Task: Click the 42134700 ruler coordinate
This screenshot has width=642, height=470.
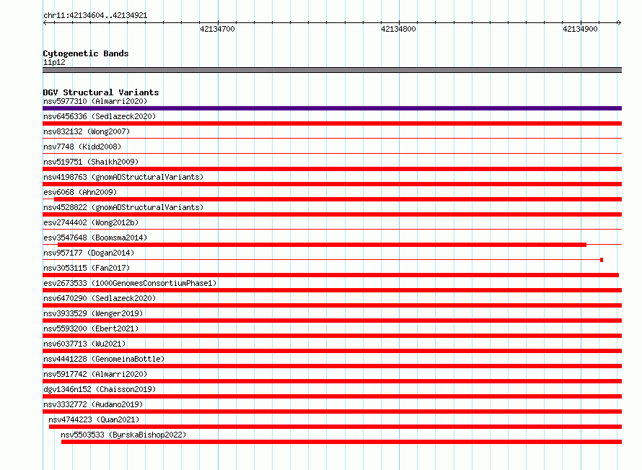Action: tap(217, 29)
